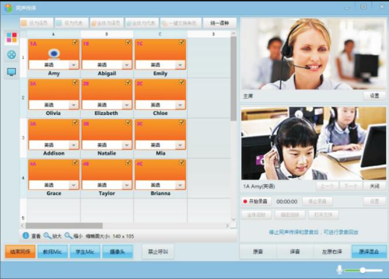Toggle the 摄像头 camera button
The width and height of the screenshot is (389, 279).
118,252
